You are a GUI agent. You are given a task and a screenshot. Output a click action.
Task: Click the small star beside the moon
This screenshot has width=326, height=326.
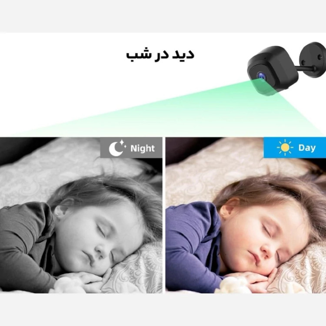tap(122, 142)
